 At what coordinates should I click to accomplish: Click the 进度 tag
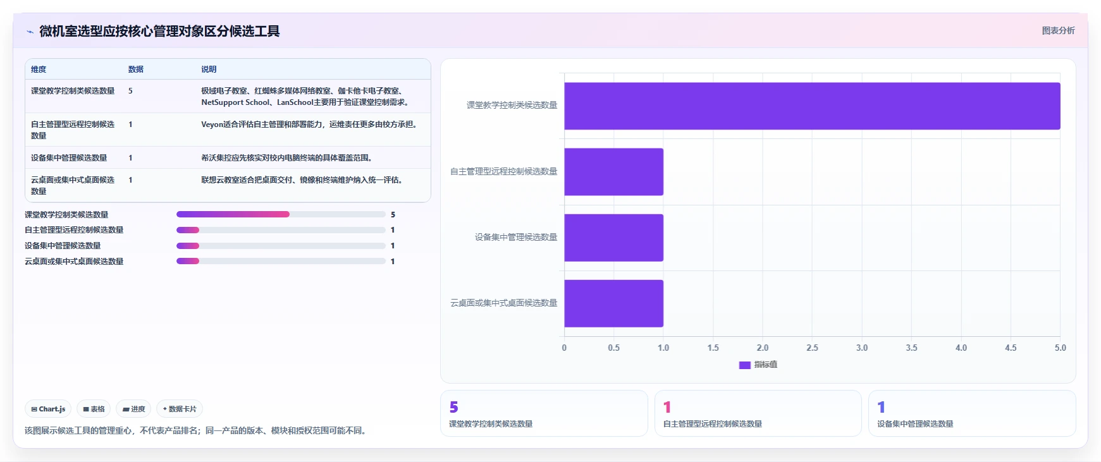tap(133, 409)
